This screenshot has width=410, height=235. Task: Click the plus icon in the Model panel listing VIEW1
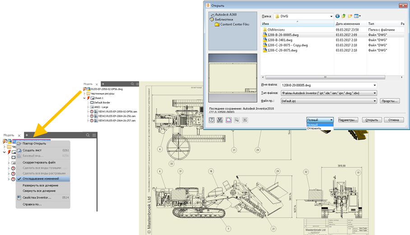click(103, 84)
